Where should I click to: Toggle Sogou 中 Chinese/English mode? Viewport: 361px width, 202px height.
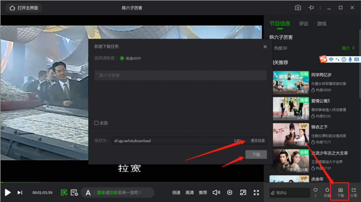[x=331, y=59]
